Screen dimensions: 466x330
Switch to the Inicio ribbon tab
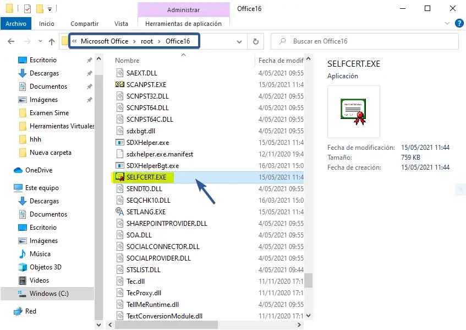click(47, 24)
